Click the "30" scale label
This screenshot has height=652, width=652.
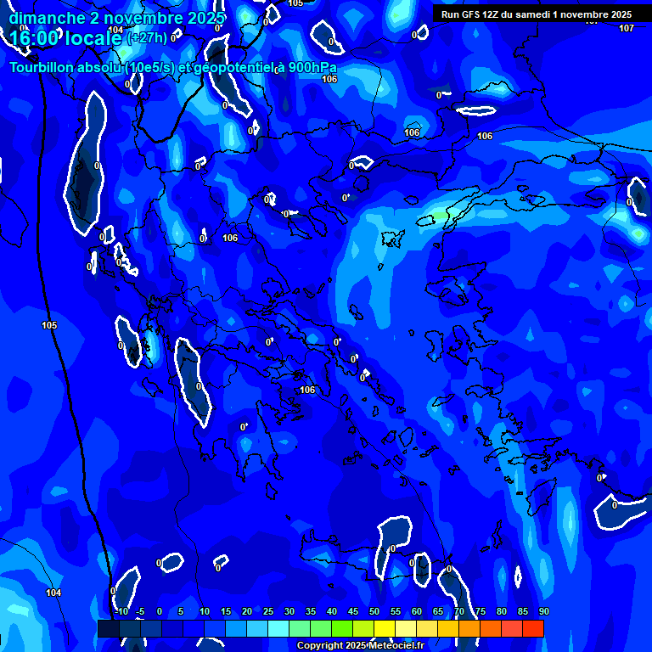289,611
